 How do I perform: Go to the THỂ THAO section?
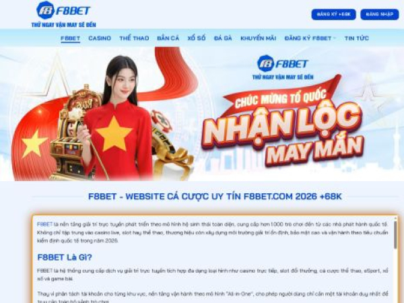click(x=134, y=38)
